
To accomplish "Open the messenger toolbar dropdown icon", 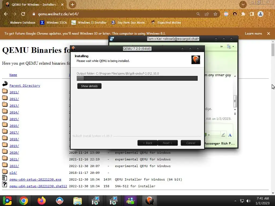I will coord(230,47).
